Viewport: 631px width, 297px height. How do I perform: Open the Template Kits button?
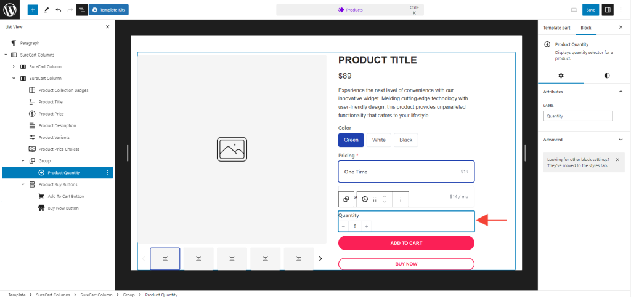[x=108, y=10]
